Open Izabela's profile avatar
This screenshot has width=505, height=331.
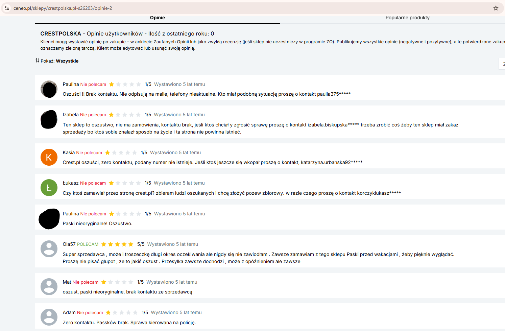49,119
